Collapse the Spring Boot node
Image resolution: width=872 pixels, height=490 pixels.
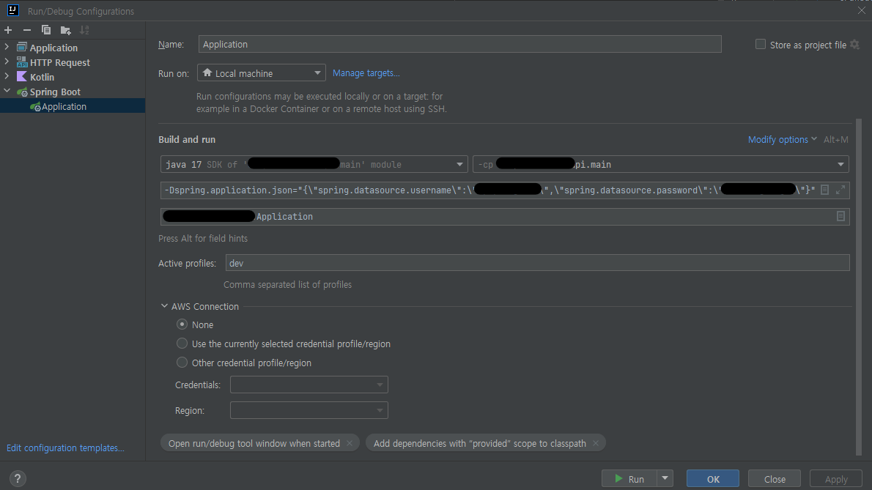[x=7, y=91]
